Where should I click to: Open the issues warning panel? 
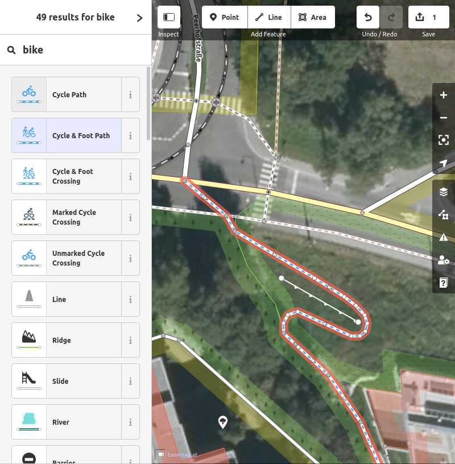click(x=443, y=238)
